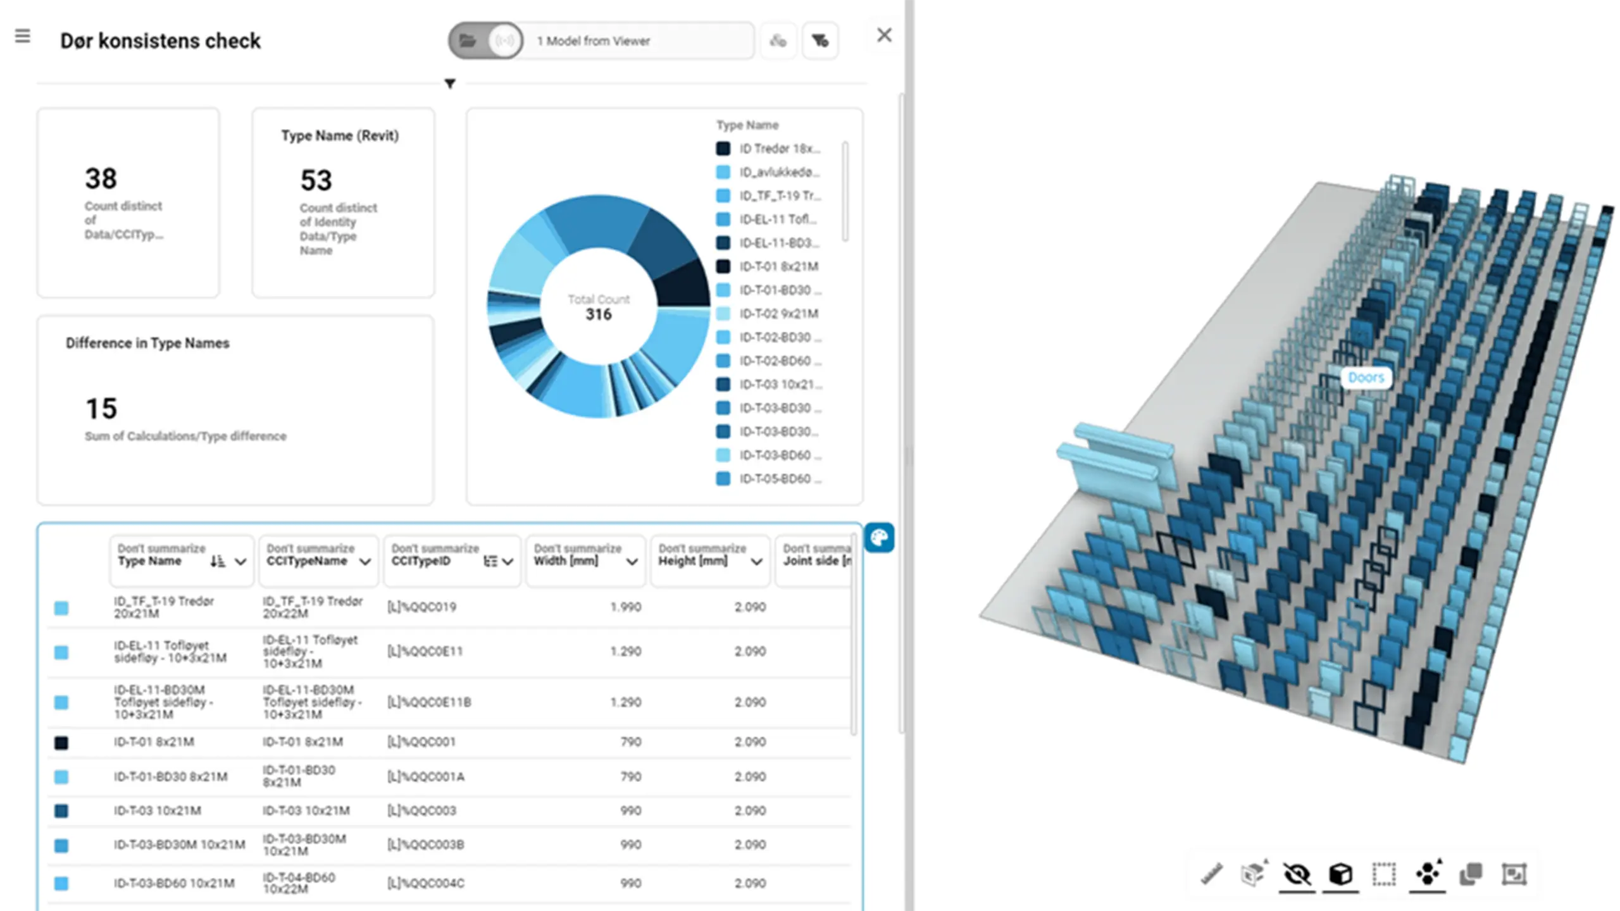Open the hexagon cluster grouping tool
The height and width of the screenshot is (911, 1620).
coord(1428,874)
